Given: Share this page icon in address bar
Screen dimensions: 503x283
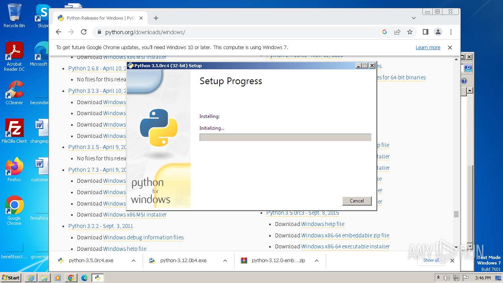Looking at the screenshot, I should coord(397,32).
